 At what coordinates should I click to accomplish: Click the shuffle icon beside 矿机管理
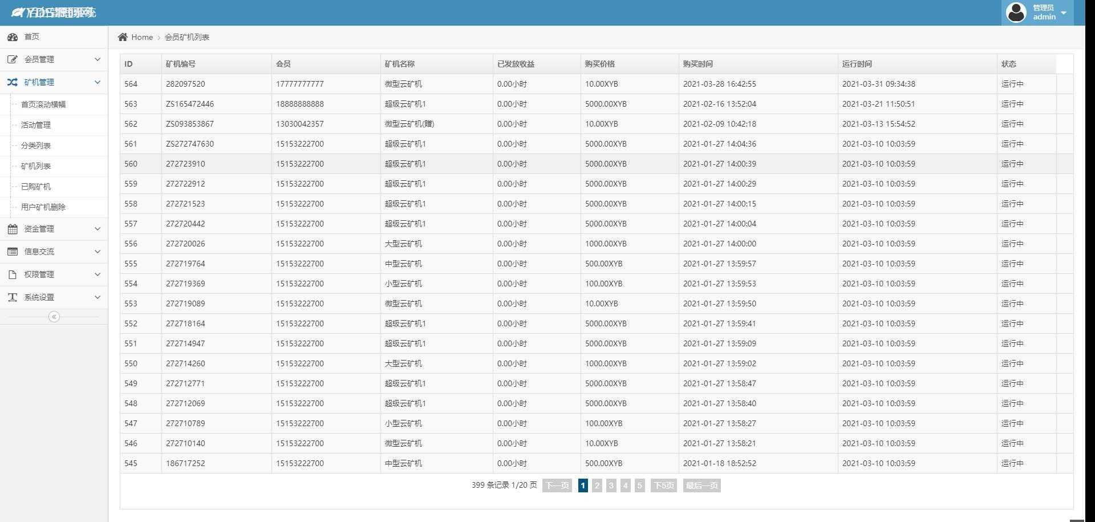click(x=13, y=82)
